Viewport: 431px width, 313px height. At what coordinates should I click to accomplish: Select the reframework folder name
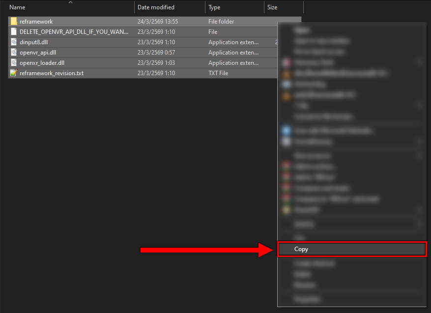[x=36, y=22]
